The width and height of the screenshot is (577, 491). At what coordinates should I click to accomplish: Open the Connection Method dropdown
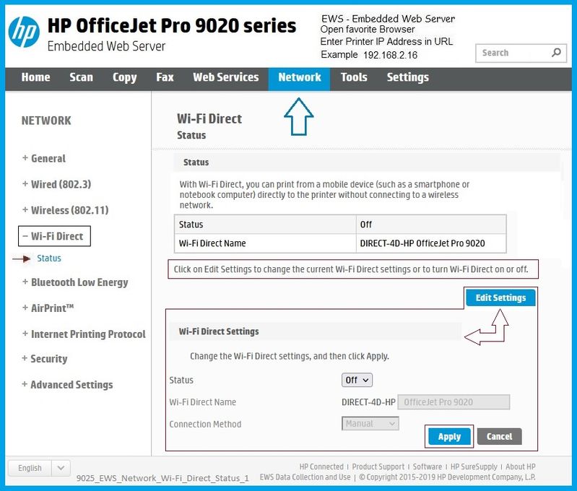click(x=370, y=424)
